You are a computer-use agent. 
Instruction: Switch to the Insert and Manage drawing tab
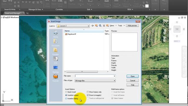click(13, 13)
